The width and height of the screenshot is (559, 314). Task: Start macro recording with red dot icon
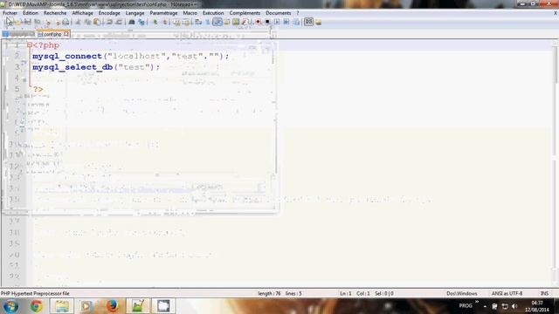259,22
